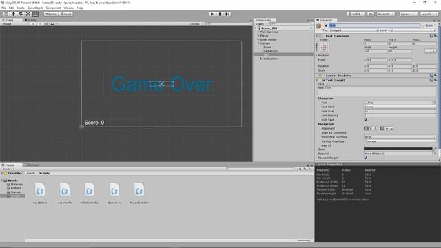Viewport: 441px width, 248px height.
Task: Open the BaseHealth C# script
Action: point(65,192)
